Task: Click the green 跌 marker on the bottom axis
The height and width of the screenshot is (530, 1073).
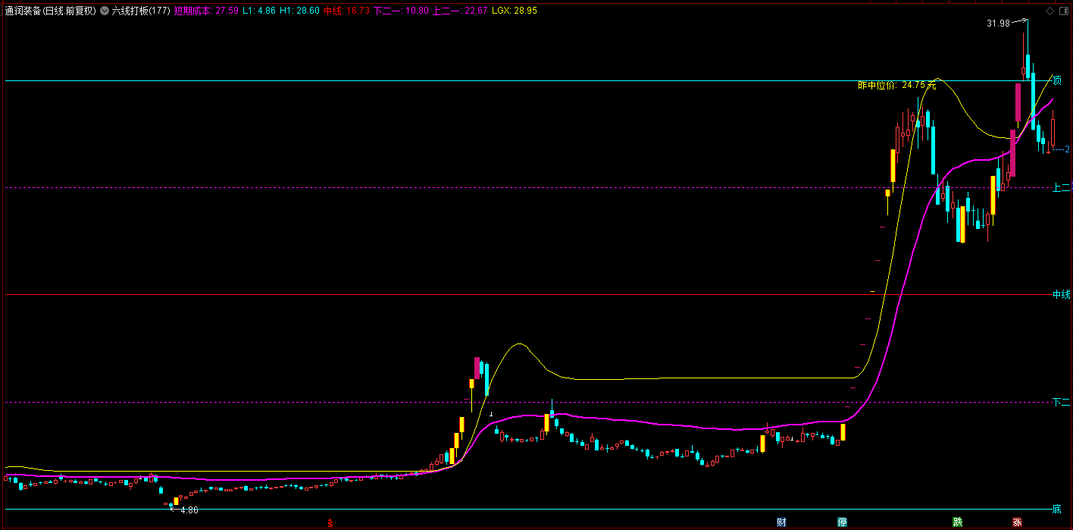Action: (x=957, y=522)
